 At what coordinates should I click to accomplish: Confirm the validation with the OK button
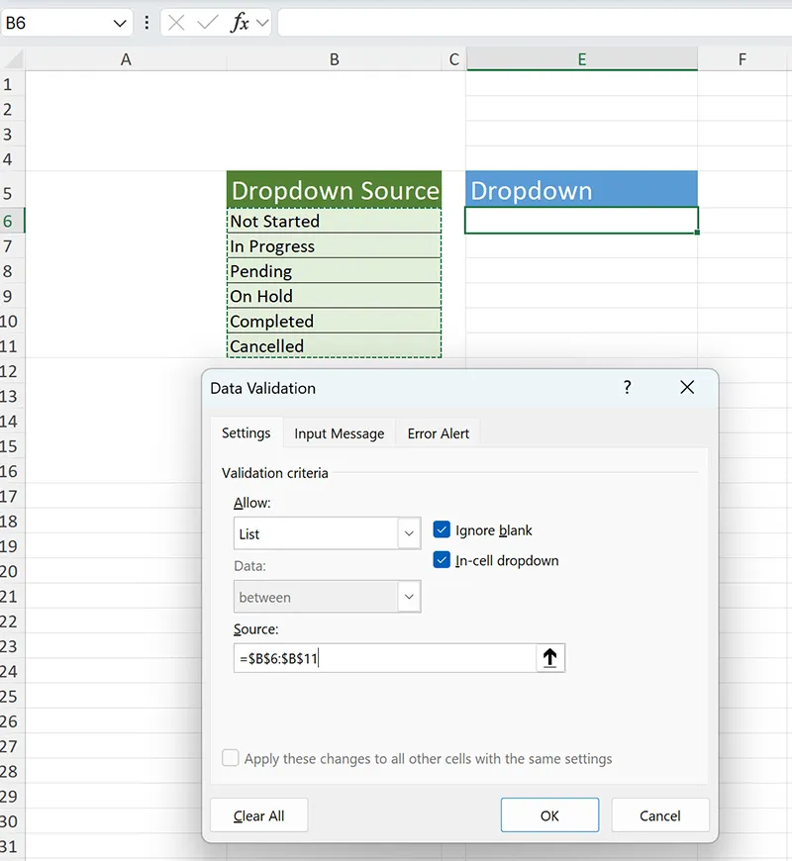click(549, 815)
